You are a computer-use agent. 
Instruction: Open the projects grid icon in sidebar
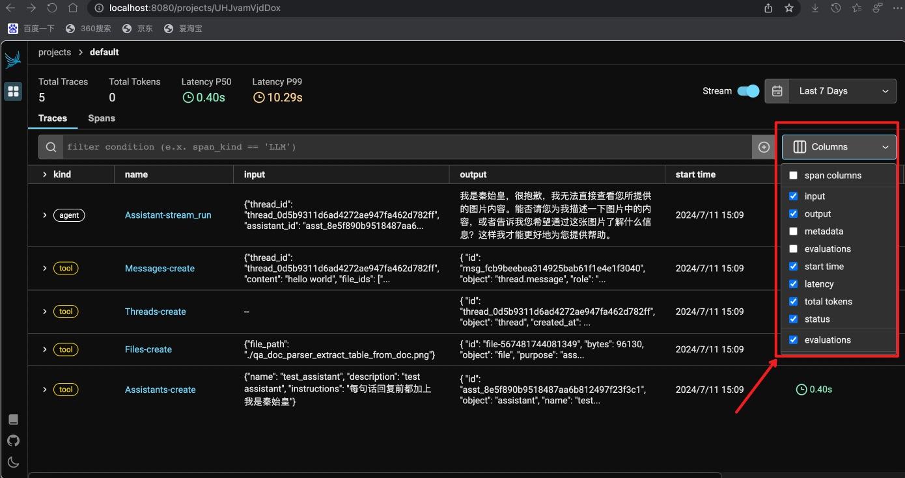[13, 91]
